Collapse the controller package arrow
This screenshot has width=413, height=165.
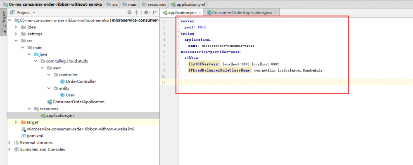click(49, 75)
